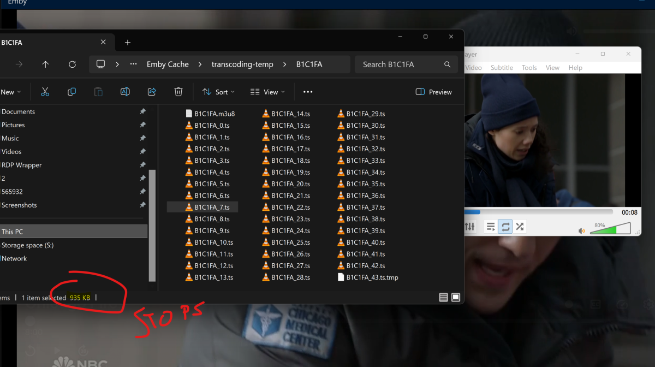Image resolution: width=655 pixels, height=367 pixels.
Task: Expand the chevron right of the PC icon
Action: (117, 64)
